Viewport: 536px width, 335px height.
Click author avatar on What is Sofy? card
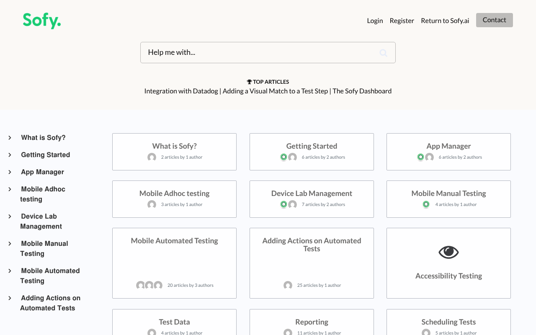point(152,157)
